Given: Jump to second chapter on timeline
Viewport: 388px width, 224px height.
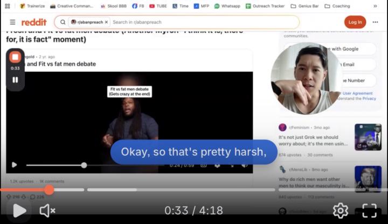Looking at the screenshot, I should pyautogui.click(x=181, y=190).
